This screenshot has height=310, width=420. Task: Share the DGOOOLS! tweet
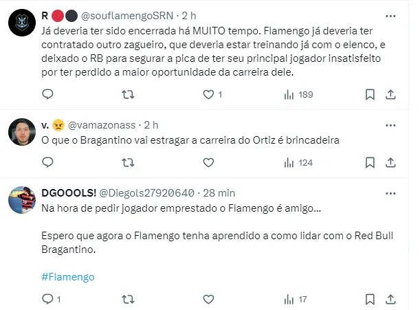point(390,299)
